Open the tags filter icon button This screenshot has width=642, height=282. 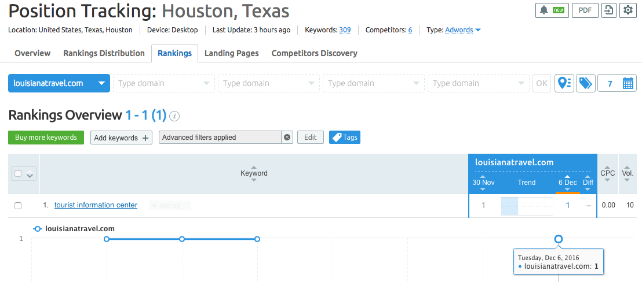pyautogui.click(x=585, y=83)
